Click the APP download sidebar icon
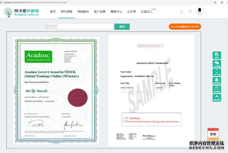Image resolution: width=228 pixels, height=153 pixels. [217, 72]
